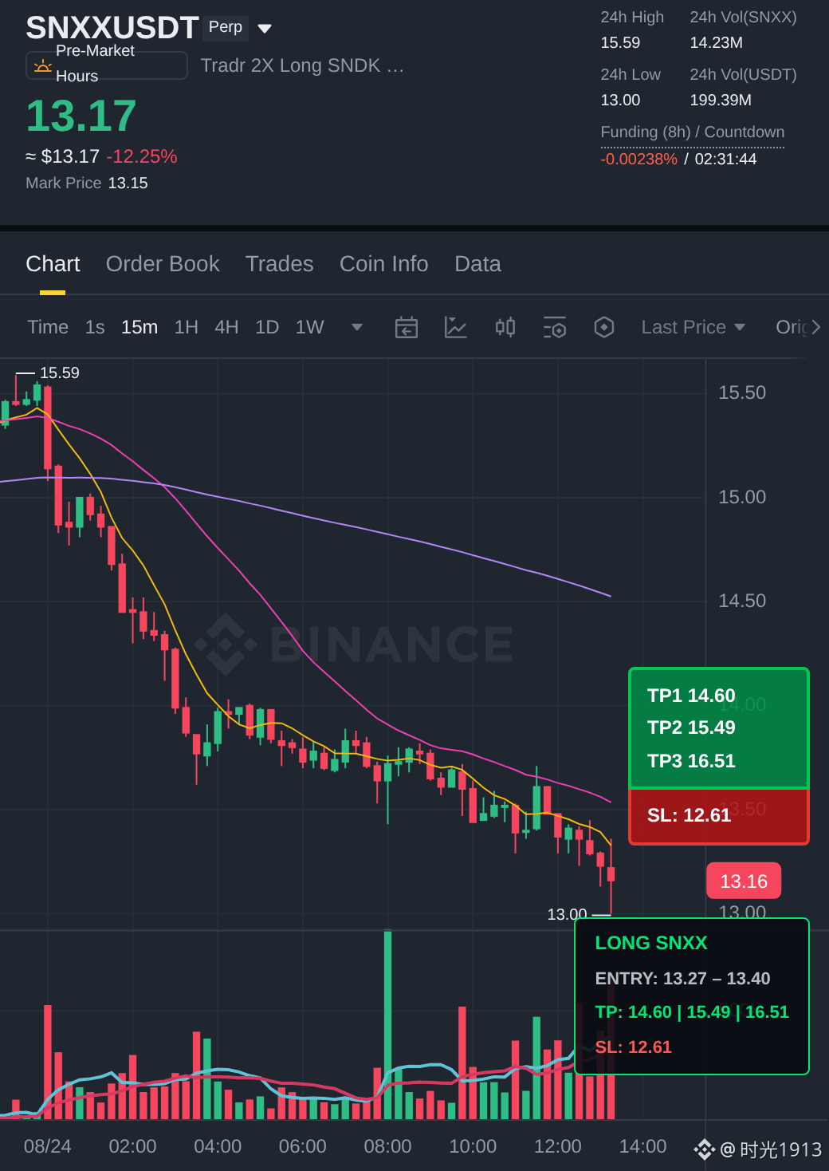
Task: Switch to the Data tab
Action: (x=477, y=264)
